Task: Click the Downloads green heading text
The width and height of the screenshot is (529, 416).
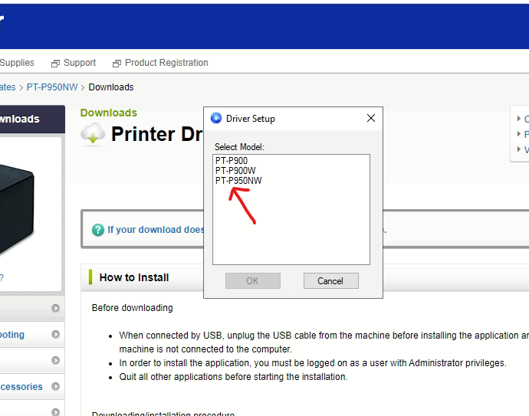Action: (x=109, y=113)
